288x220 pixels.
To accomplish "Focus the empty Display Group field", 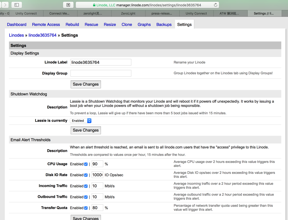I will point(101,73).
